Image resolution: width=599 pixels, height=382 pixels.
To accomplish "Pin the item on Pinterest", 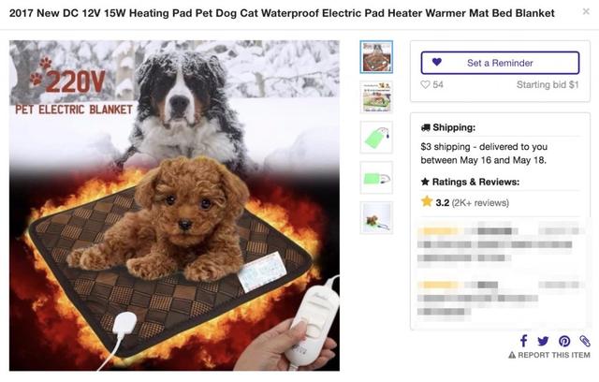I will [564, 341].
